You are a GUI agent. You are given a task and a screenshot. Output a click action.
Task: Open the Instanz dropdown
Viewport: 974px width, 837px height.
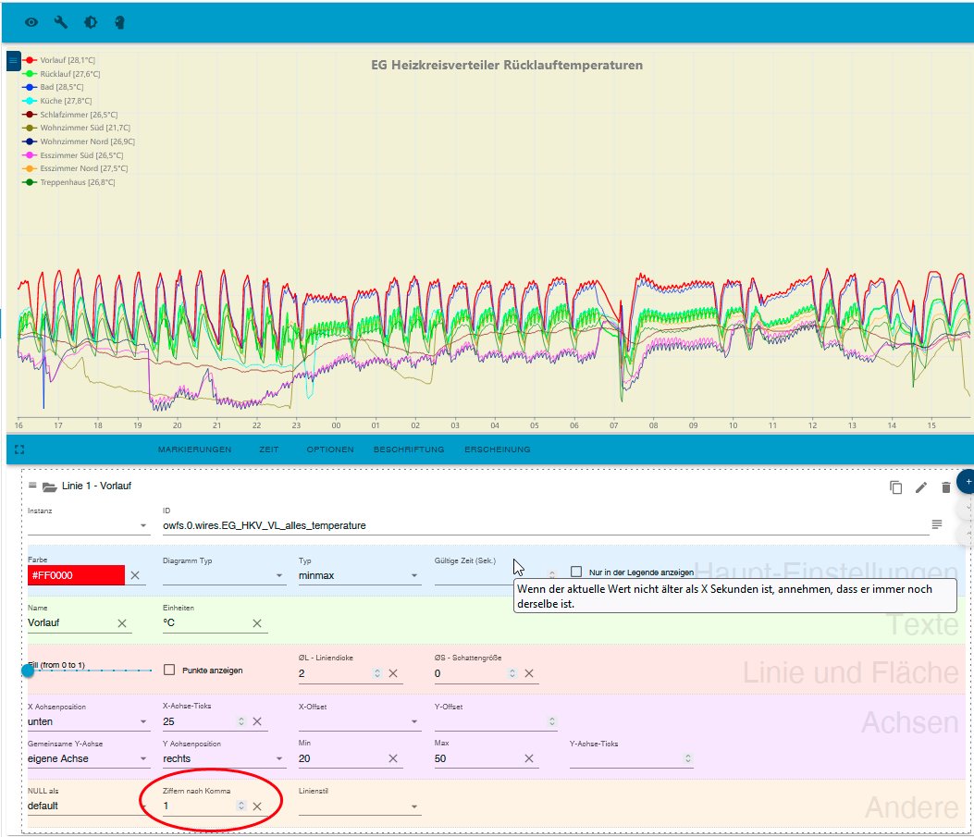tap(88, 525)
